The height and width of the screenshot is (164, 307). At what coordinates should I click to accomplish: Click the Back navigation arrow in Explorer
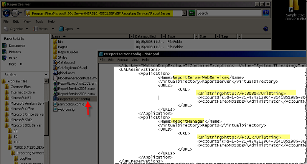coord(7,13)
